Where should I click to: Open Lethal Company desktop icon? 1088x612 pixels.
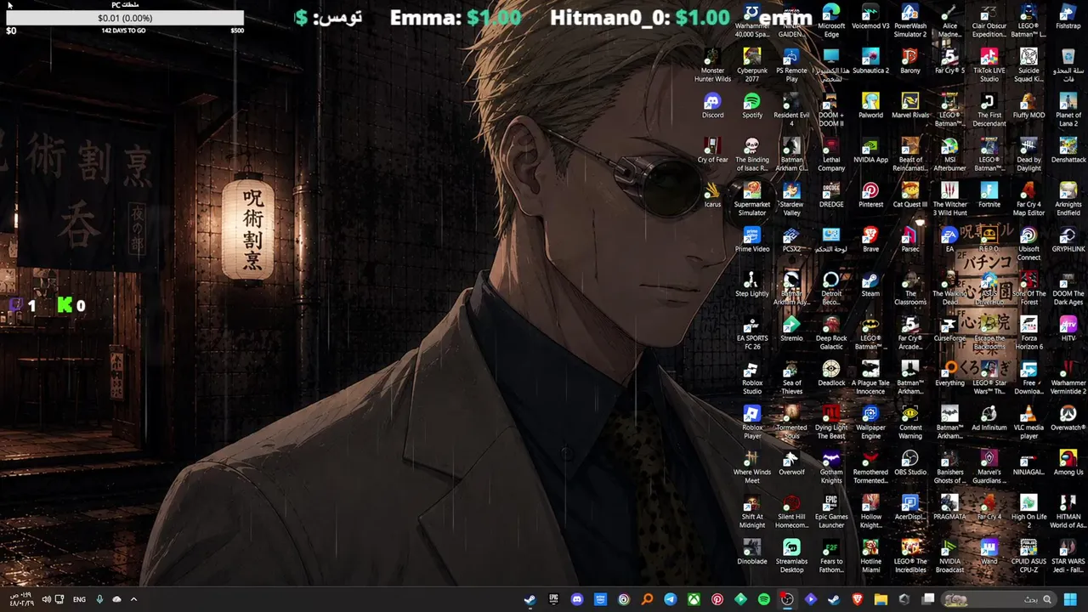click(x=831, y=155)
